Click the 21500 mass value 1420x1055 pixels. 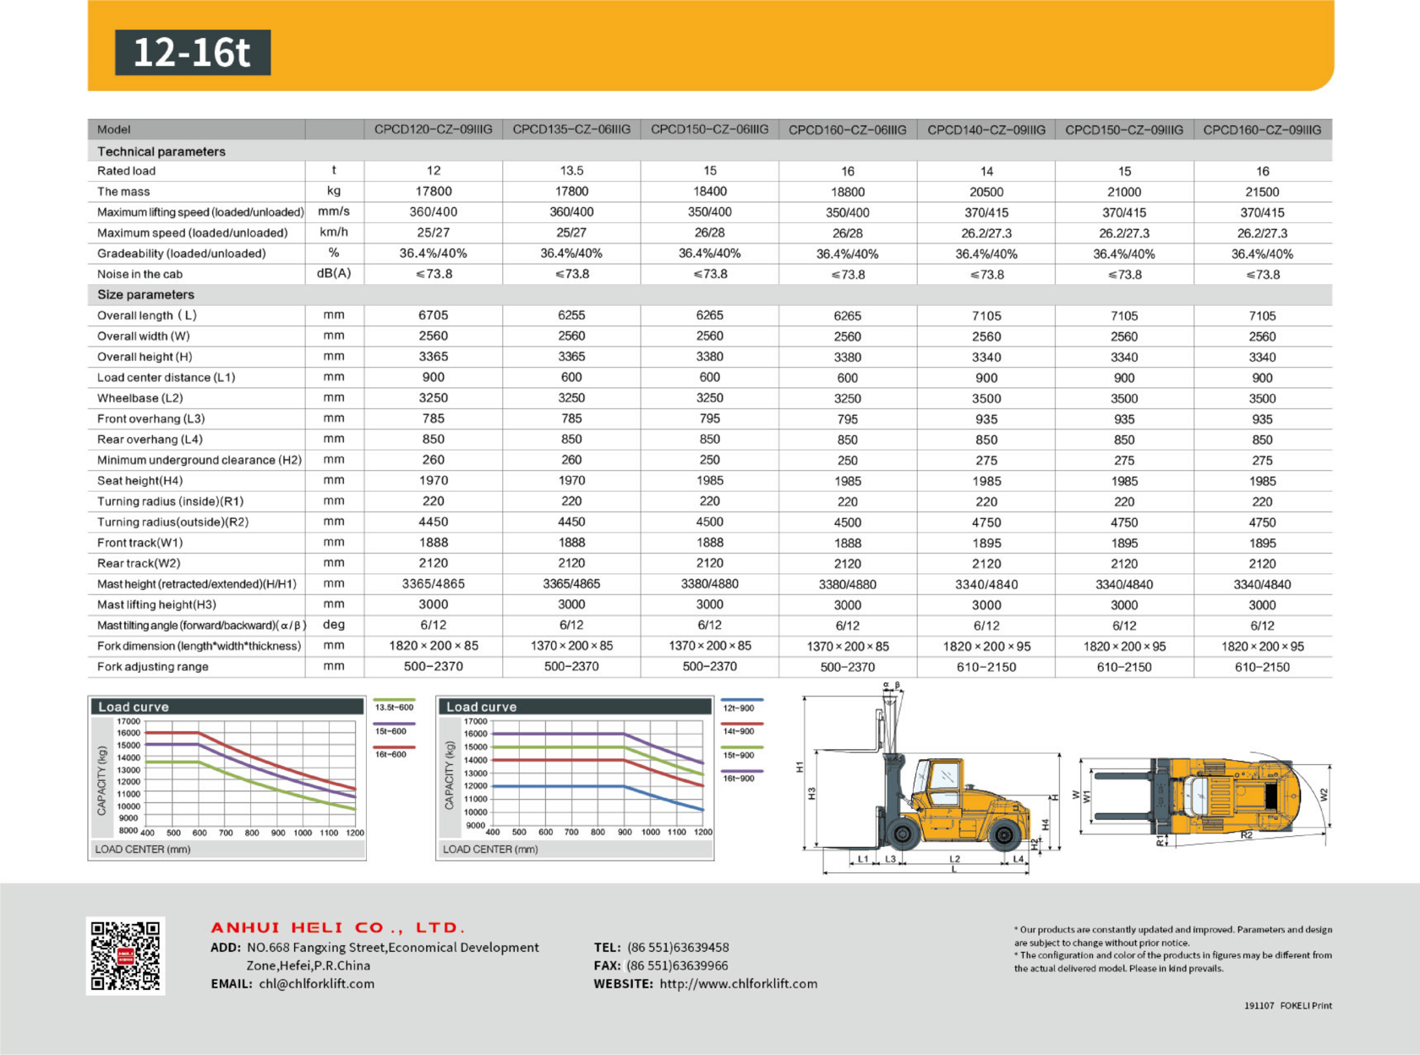click(x=1262, y=192)
